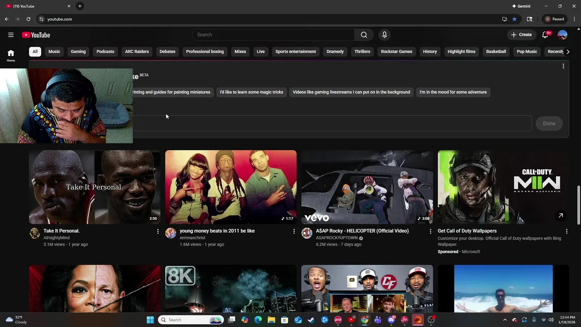The image size is (581, 327).
Task: Click the gaming livestreams suggestion chip
Action: coord(351,92)
